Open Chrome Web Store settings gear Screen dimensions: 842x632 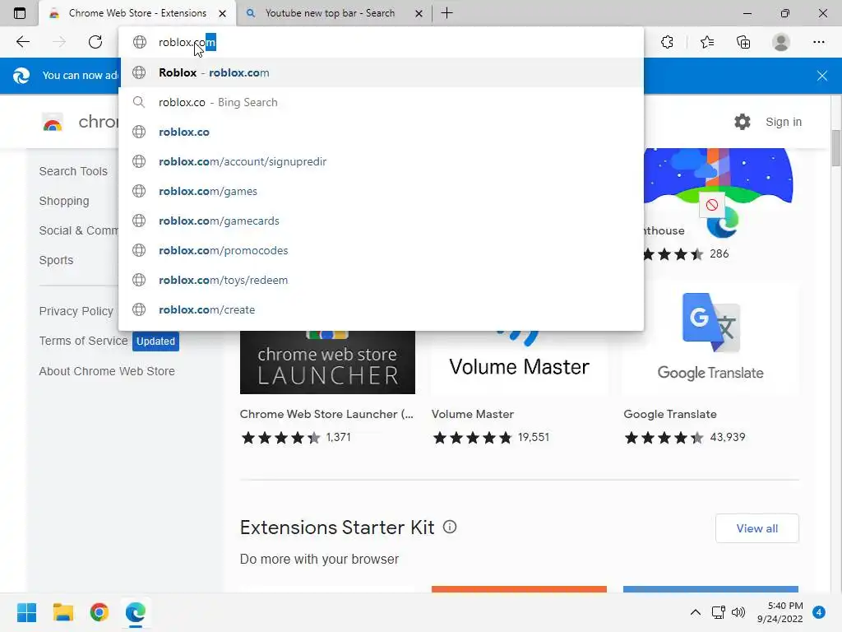coord(743,122)
